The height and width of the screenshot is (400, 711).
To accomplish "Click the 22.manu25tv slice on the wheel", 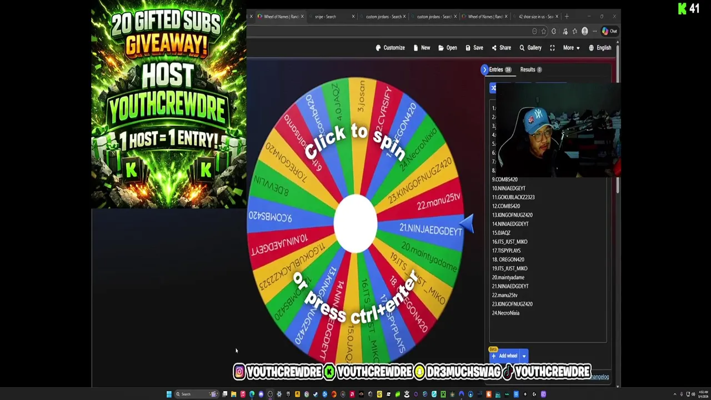I will point(439,202).
